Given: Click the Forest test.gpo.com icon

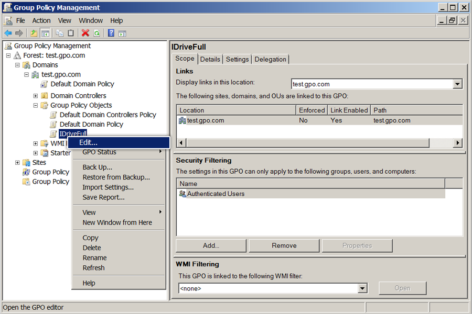Looking at the screenshot, I should 17,55.
